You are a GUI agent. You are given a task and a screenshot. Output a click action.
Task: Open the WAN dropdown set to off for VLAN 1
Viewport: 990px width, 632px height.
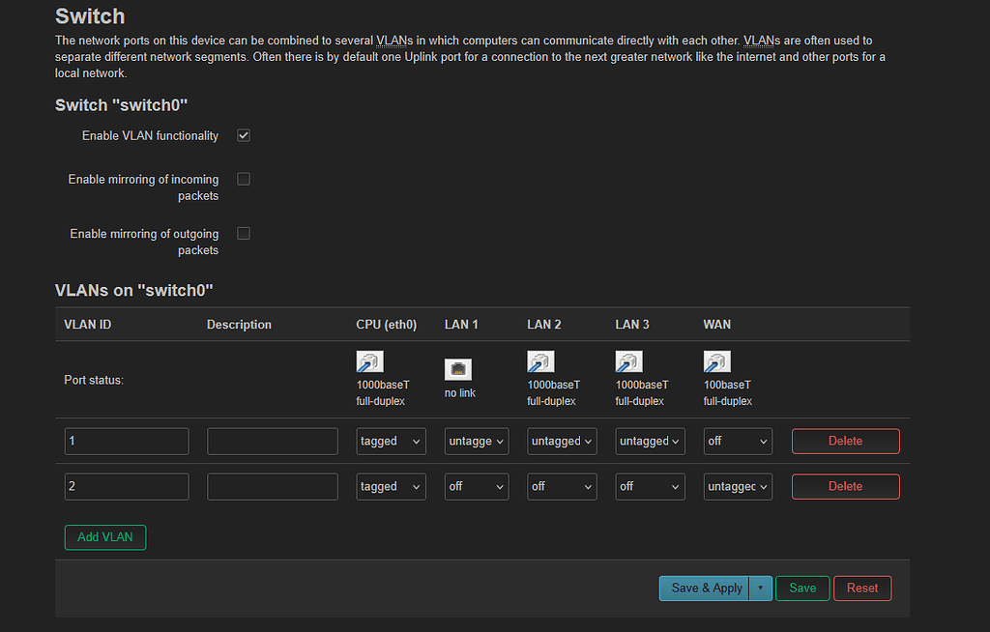[x=738, y=441]
